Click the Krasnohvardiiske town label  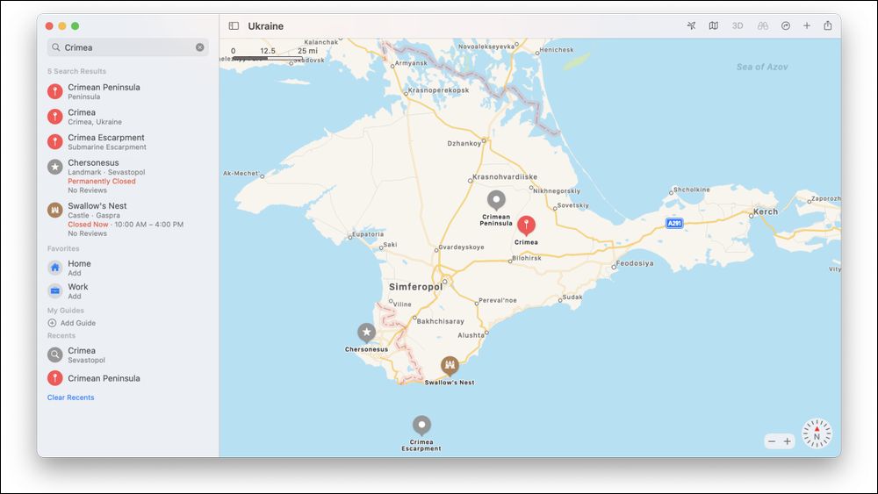tap(505, 176)
